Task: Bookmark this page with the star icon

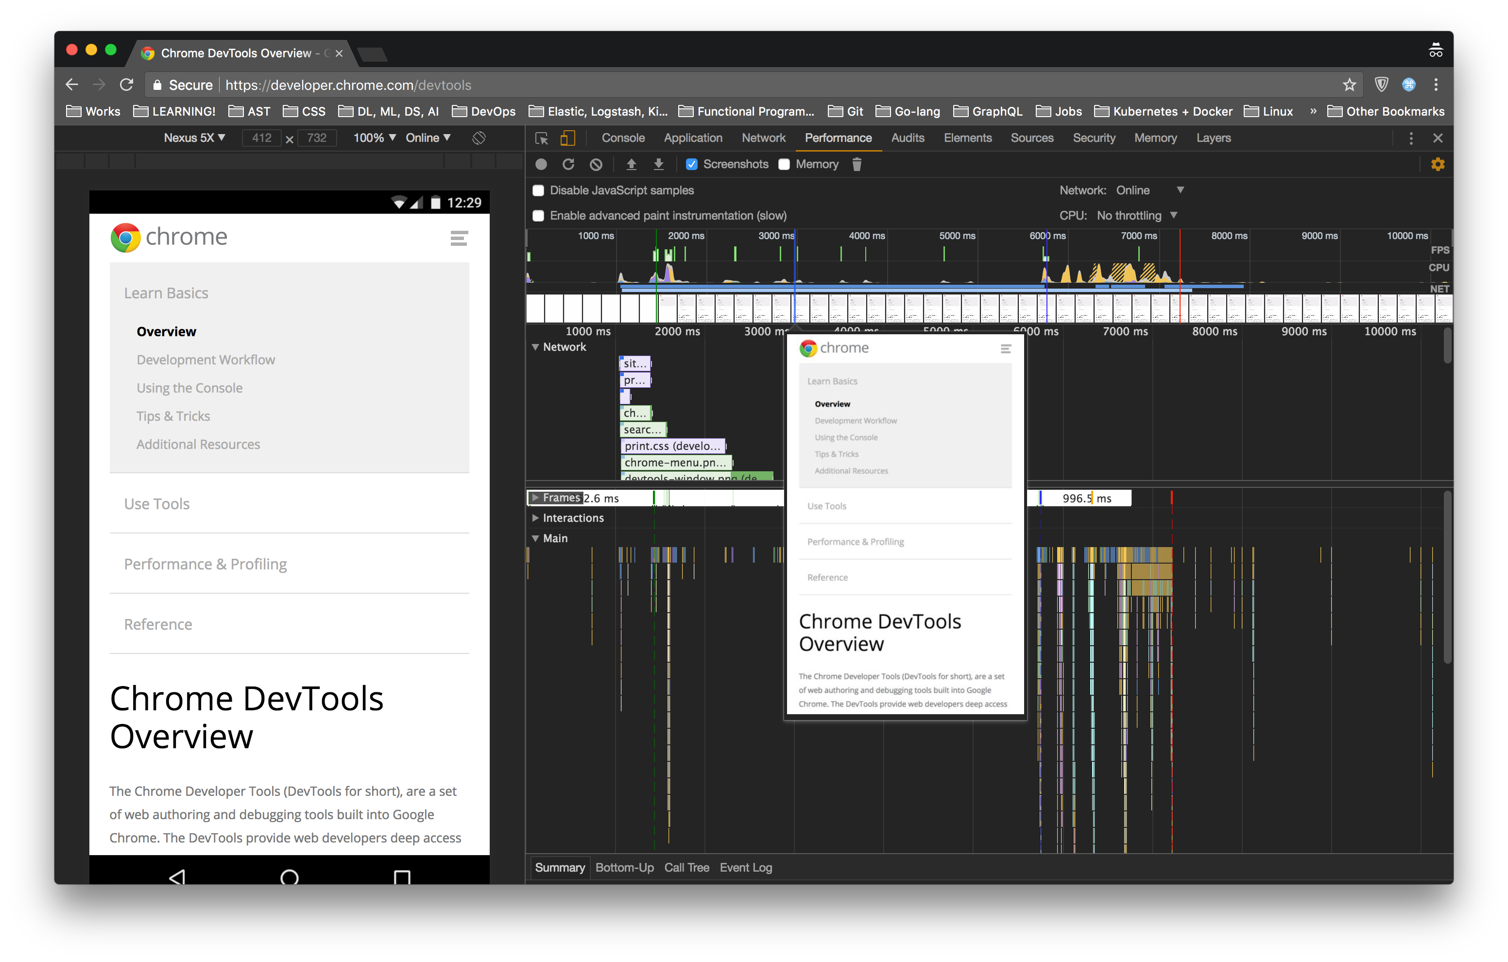Action: [x=1349, y=85]
